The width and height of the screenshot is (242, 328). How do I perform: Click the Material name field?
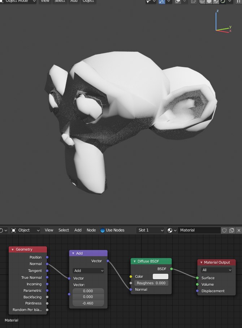pos(199,230)
